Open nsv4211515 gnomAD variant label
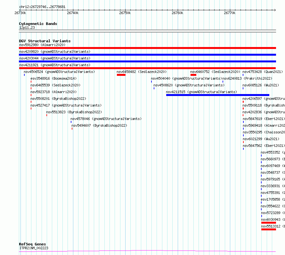Image resolution: width=285 pixels, height=255 pixels. 201,92
